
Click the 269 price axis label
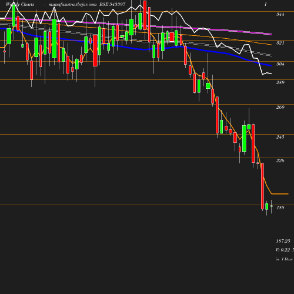click(x=280, y=107)
